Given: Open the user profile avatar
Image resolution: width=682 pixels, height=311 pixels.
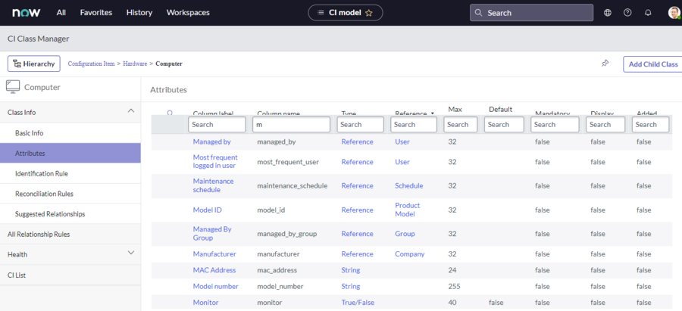Looking at the screenshot, I should [673, 13].
